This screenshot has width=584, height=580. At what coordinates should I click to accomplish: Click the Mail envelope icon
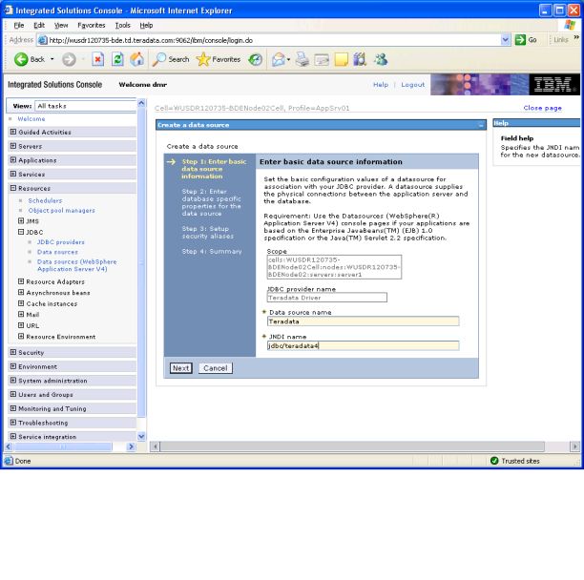279,59
